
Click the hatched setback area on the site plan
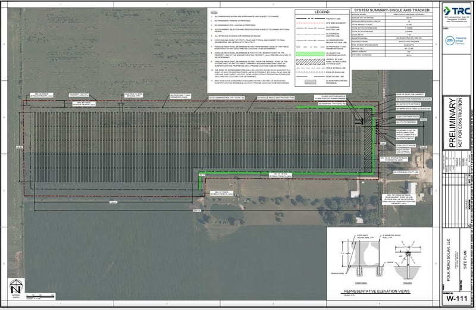click(368, 141)
